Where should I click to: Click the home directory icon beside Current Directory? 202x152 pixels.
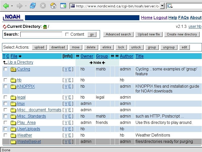pyautogui.click(x=45, y=27)
